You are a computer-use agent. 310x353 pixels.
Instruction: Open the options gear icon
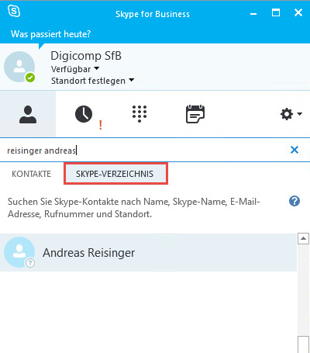287,114
